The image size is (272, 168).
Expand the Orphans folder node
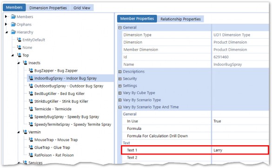click(6, 24)
